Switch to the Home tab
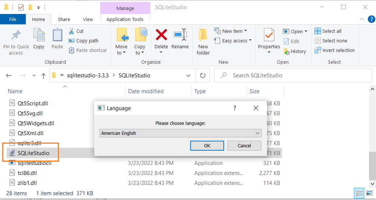 pyautogui.click(x=38, y=20)
